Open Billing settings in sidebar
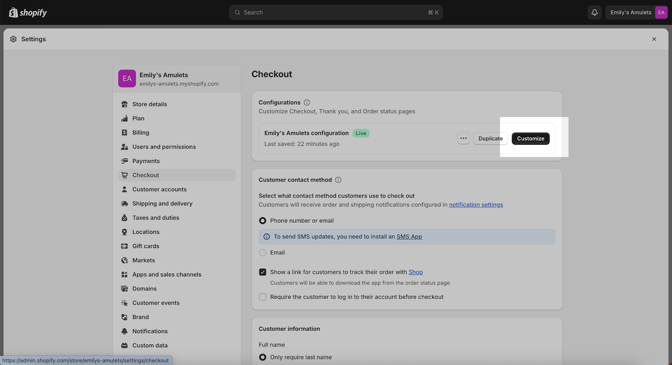Image resolution: width=672 pixels, height=365 pixels. [141, 133]
